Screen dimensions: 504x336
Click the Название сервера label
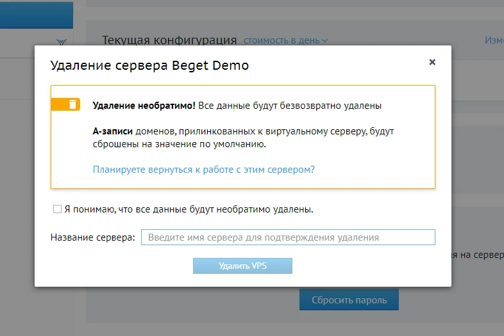click(x=93, y=237)
